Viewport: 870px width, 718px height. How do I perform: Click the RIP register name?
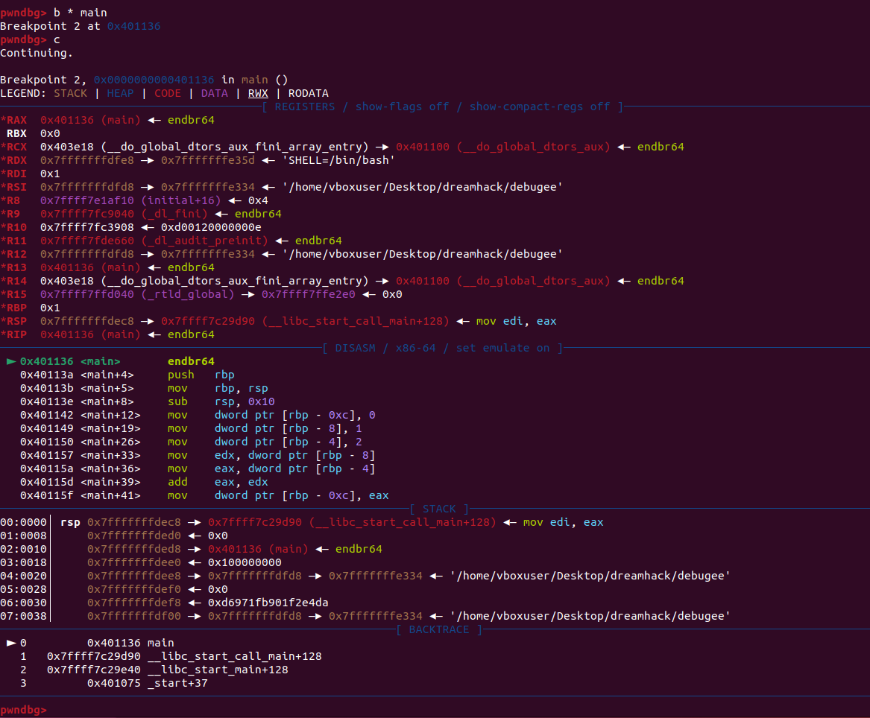(16, 334)
